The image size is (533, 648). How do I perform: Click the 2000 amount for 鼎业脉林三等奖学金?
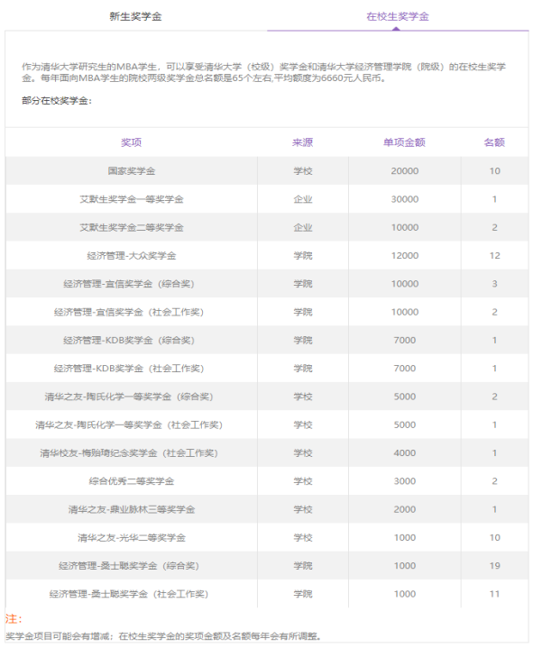(405, 509)
